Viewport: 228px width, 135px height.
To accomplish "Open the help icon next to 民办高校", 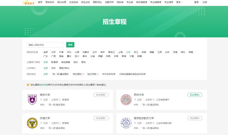I will tap(83, 74).
